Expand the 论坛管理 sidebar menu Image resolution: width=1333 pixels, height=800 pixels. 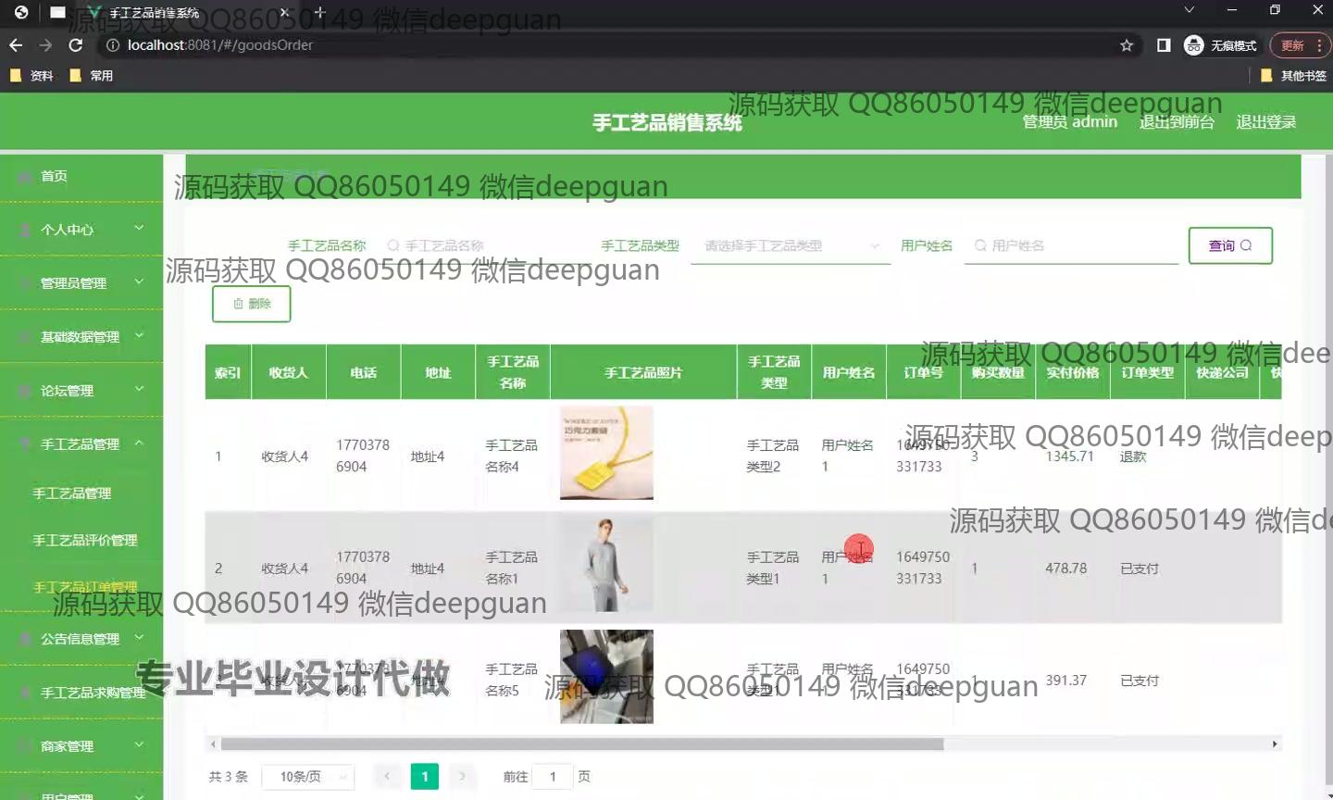(81, 391)
